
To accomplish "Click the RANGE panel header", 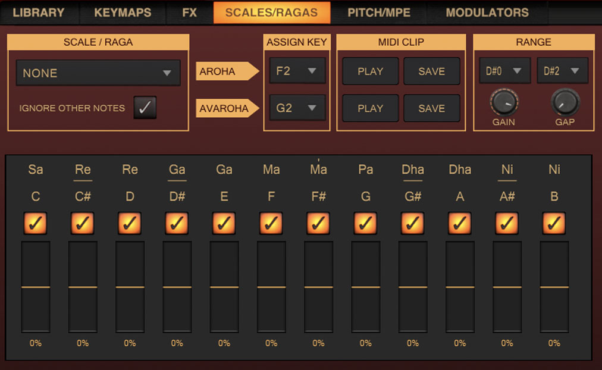I will click(x=534, y=42).
